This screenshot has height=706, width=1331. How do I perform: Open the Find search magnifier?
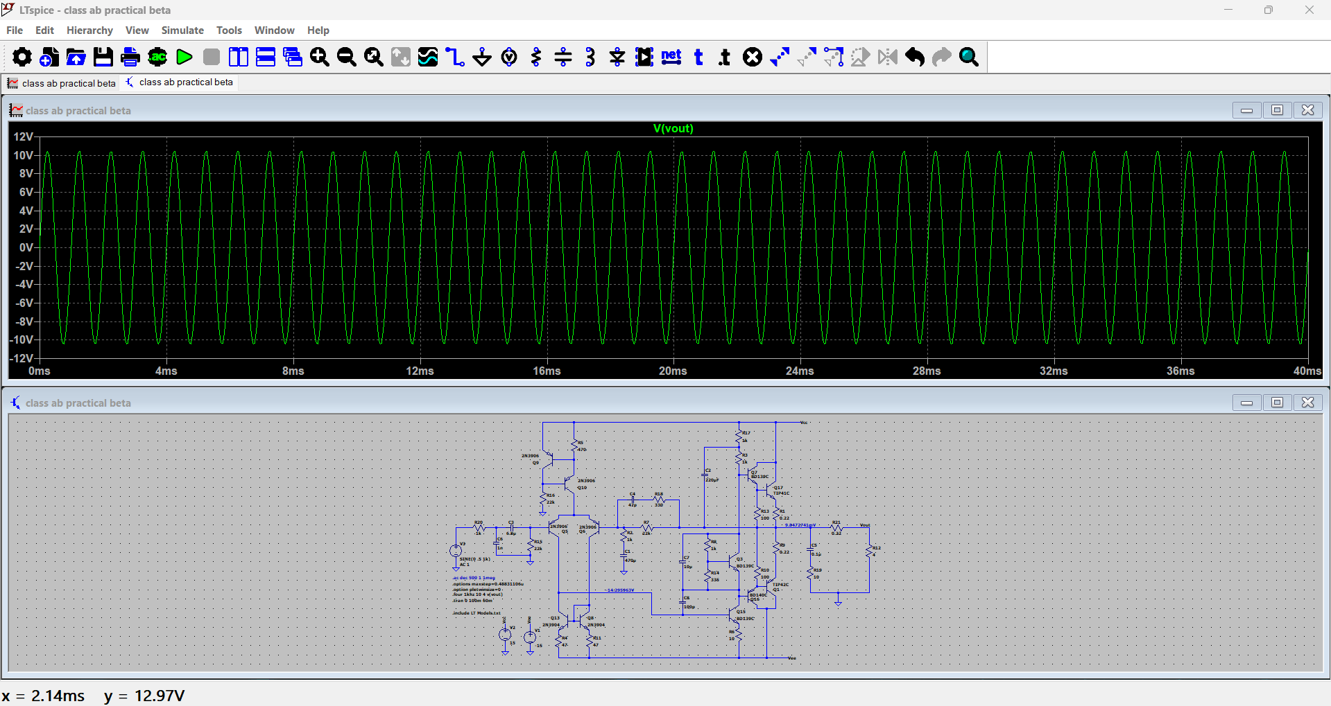pyautogui.click(x=969, y=57)
